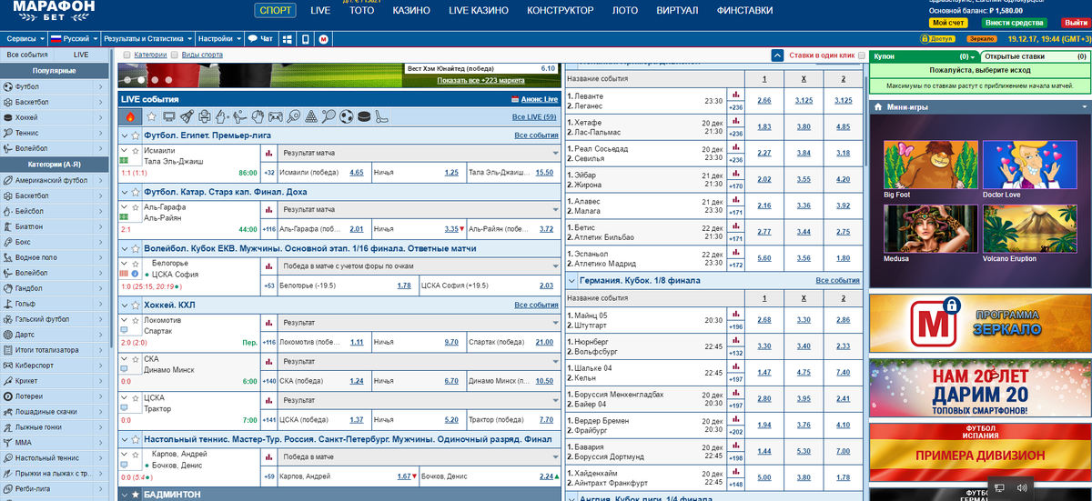Collapse the Футбол. Египет. Премьер-лига section
1092x501 pixels.
tap(125, 135)
